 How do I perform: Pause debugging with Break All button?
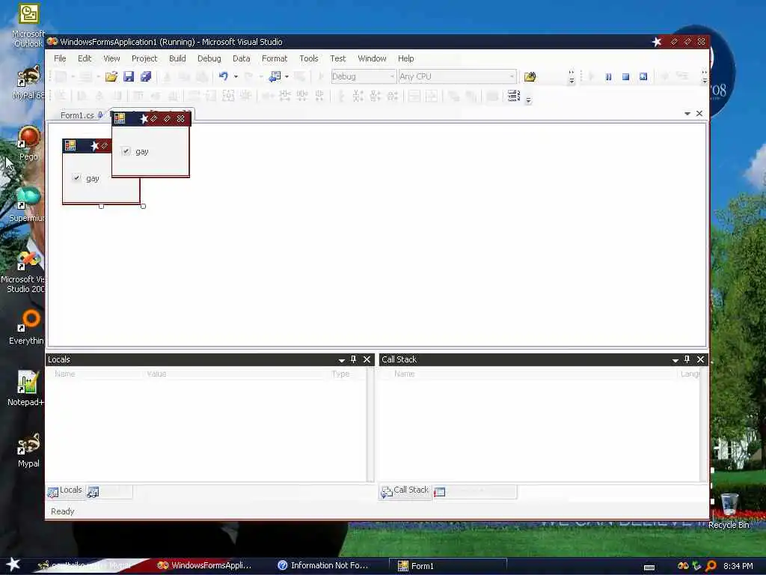click(608, 77)
